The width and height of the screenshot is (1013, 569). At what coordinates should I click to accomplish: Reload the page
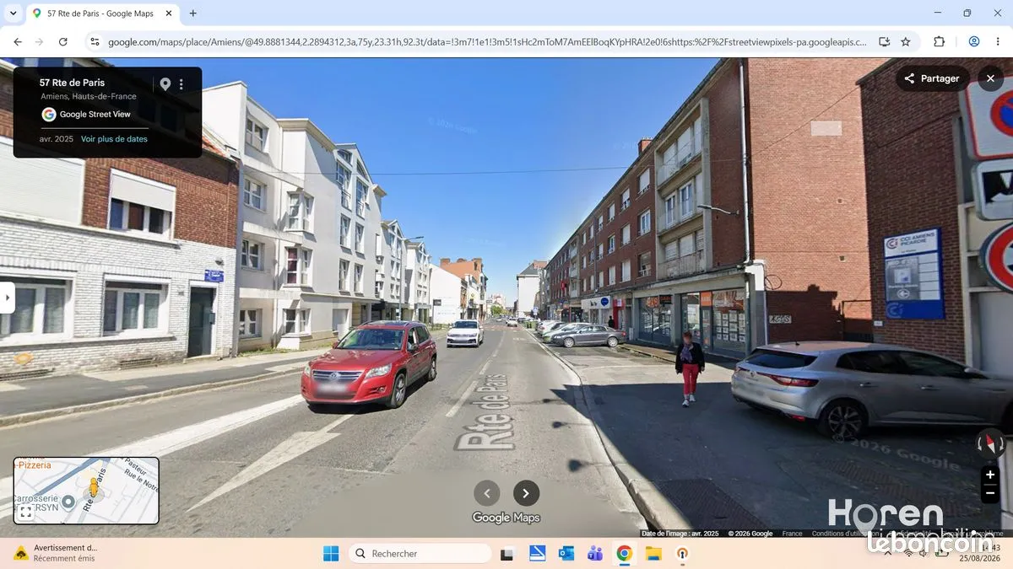62,41
